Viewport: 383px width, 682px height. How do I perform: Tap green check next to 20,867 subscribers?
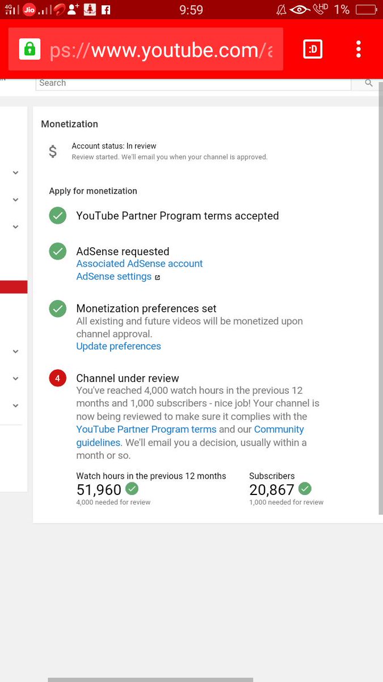click(305, 488)
